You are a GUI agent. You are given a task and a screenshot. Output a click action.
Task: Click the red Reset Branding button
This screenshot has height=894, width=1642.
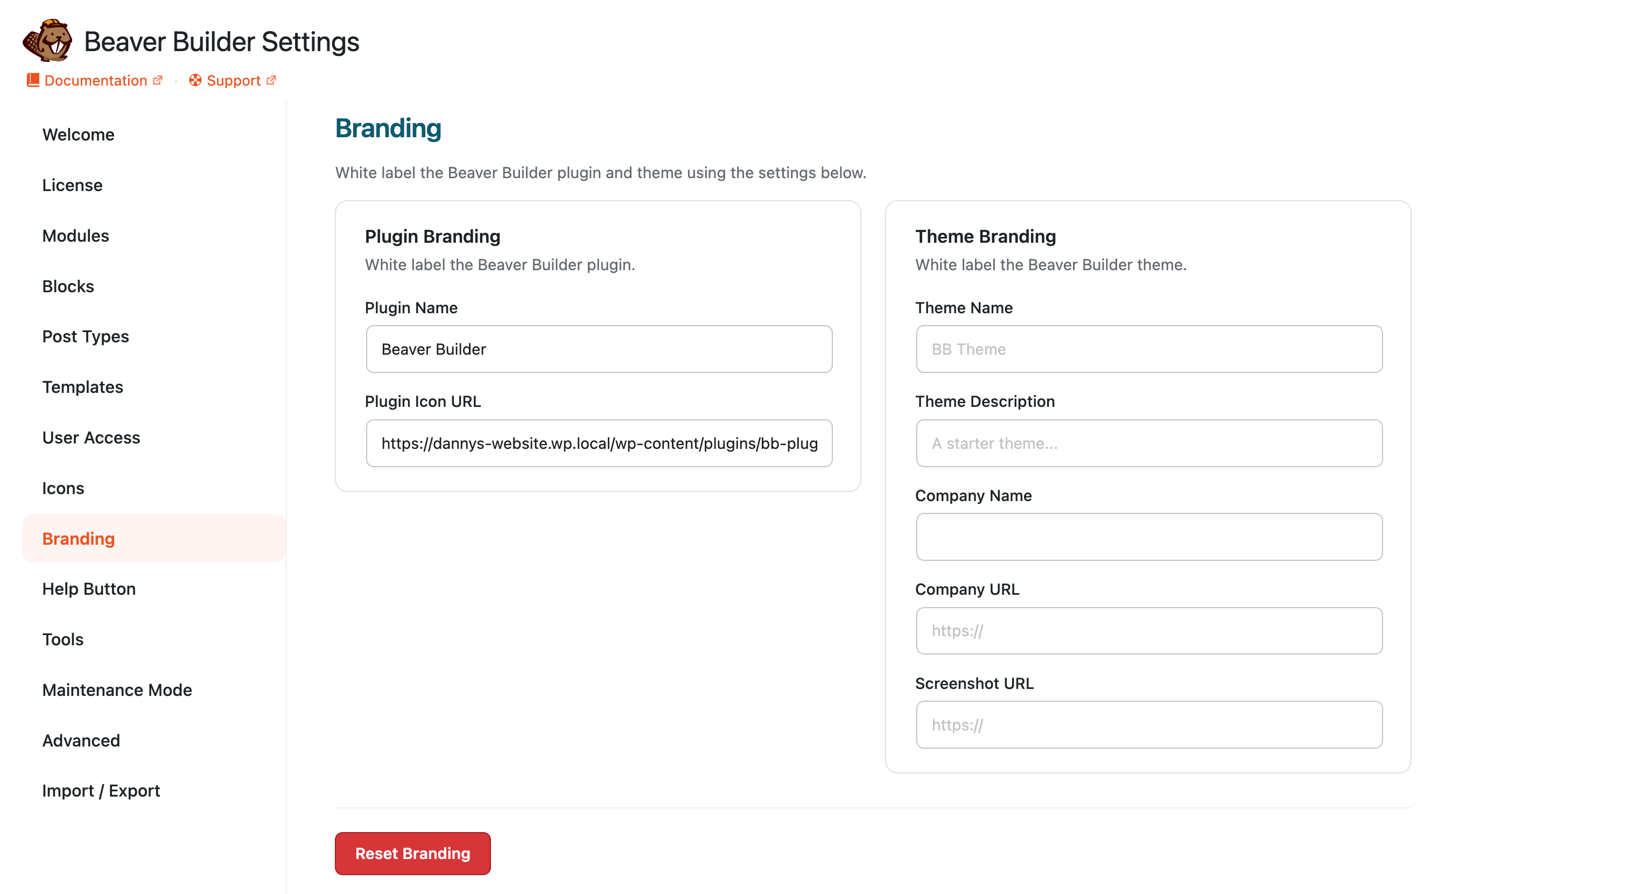412,853
